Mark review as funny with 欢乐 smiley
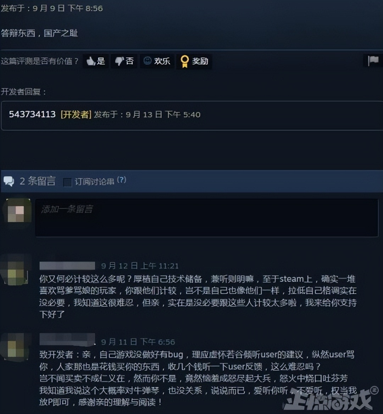Image resolution: width=383 pixels, height=414 pixels. tap(157, 61)
